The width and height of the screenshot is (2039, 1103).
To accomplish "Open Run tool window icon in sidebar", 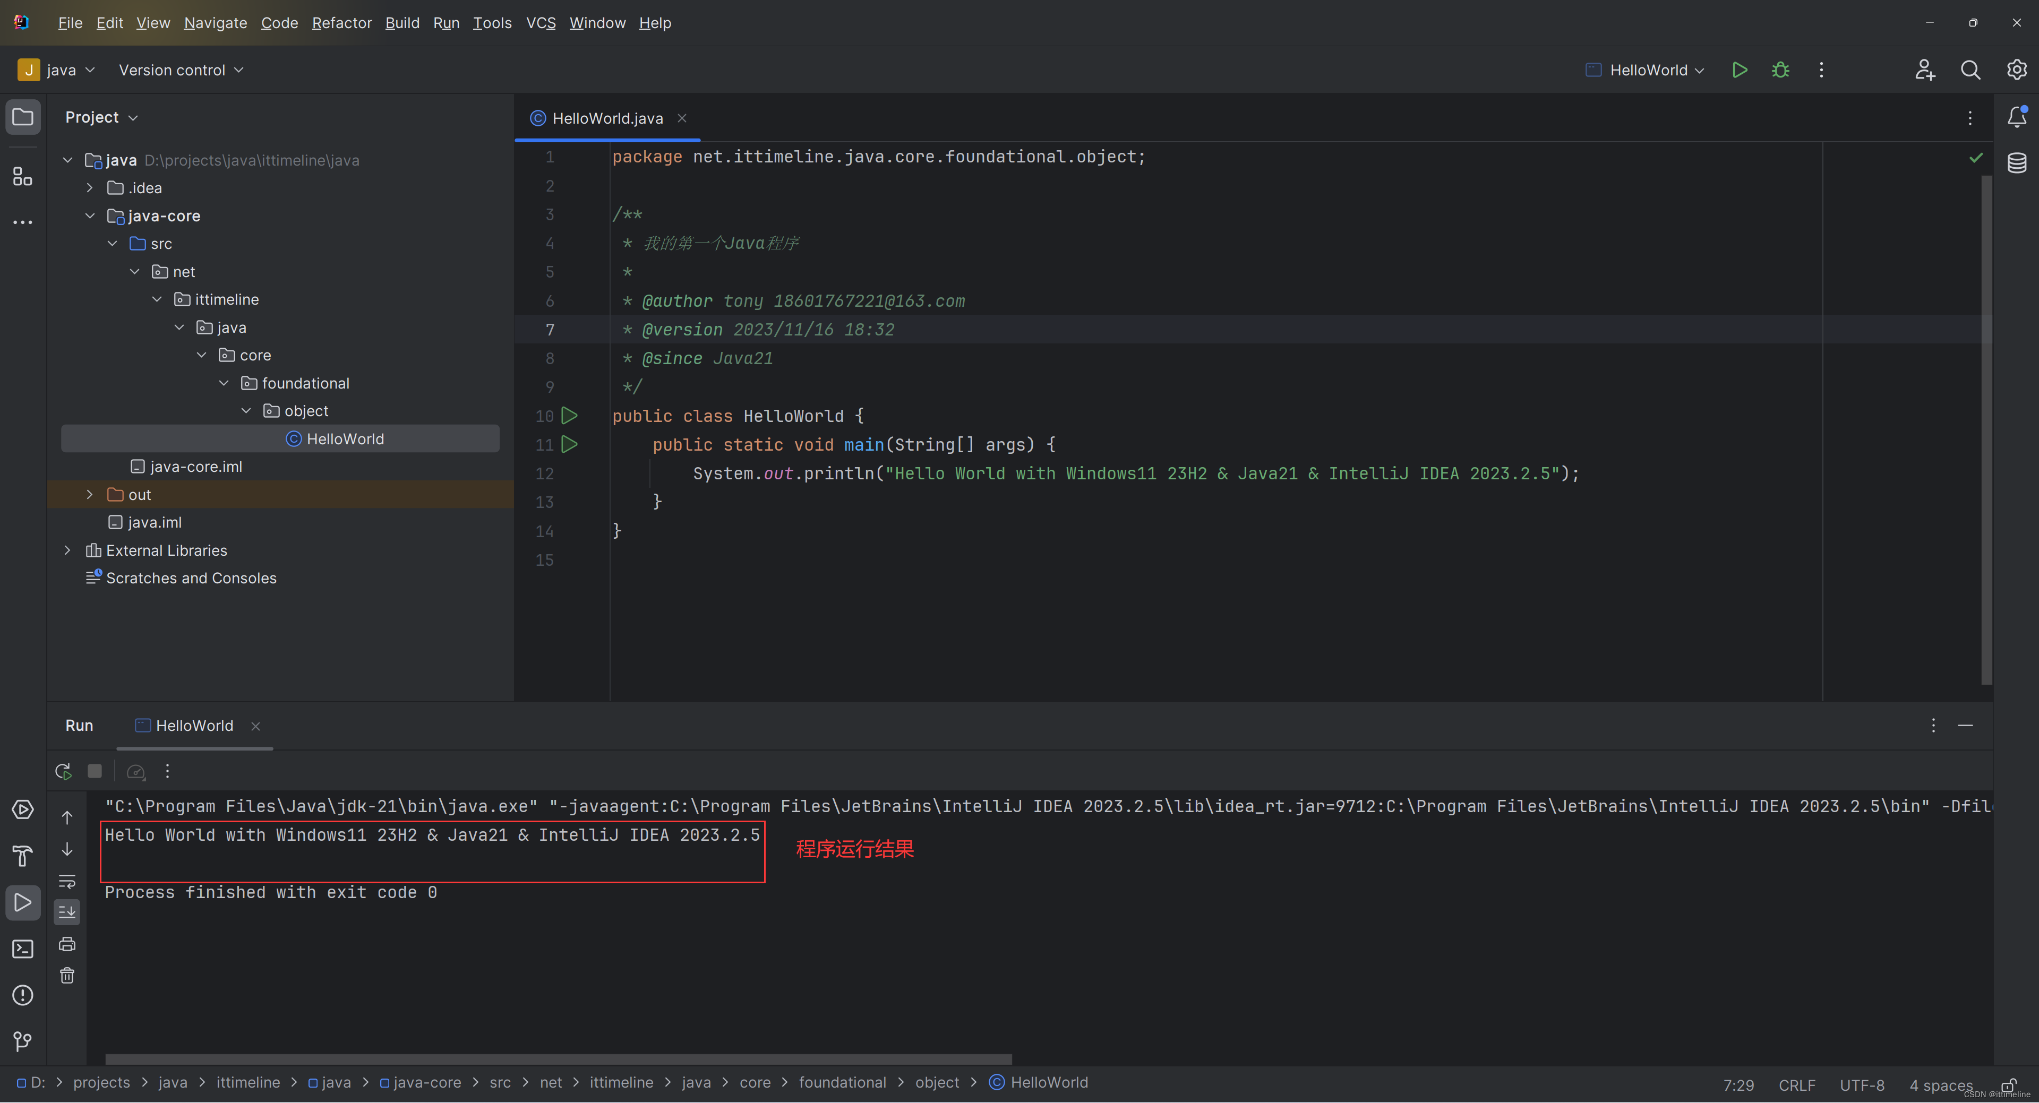I will click(23, 902).
